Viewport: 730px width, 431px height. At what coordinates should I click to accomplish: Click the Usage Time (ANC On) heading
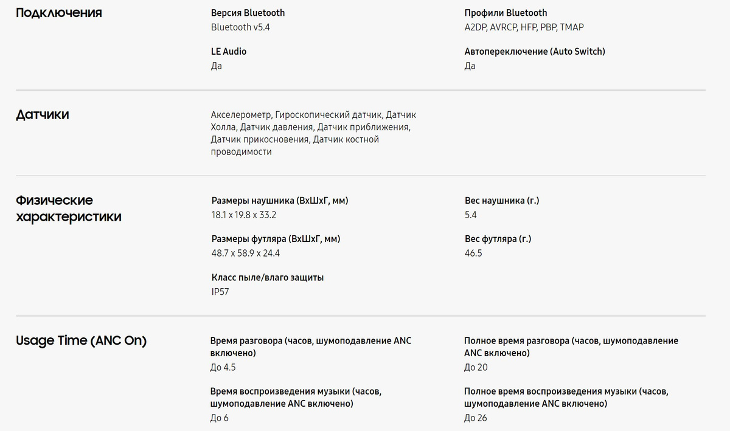tap(82, 340)
